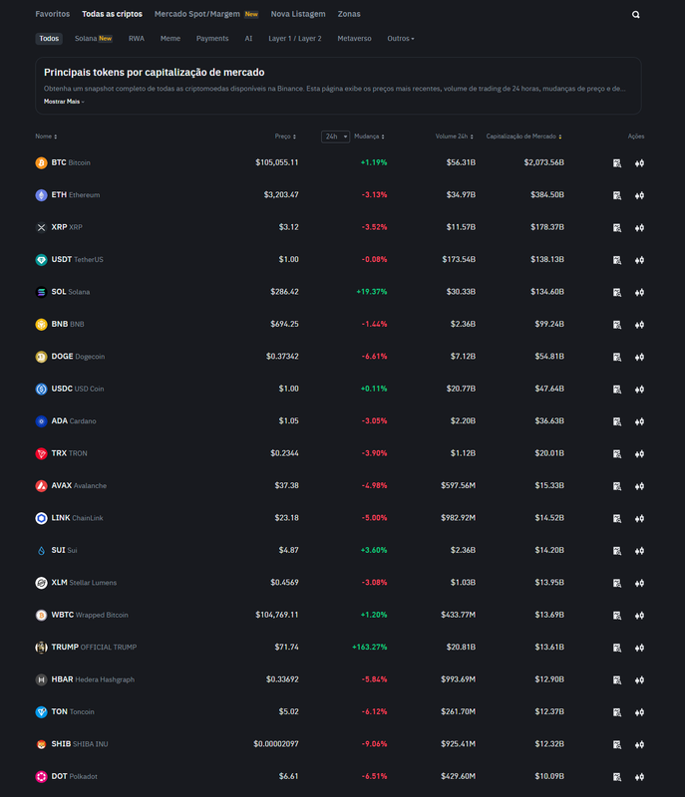Click USDT volume $173.54B

point(459,260)
